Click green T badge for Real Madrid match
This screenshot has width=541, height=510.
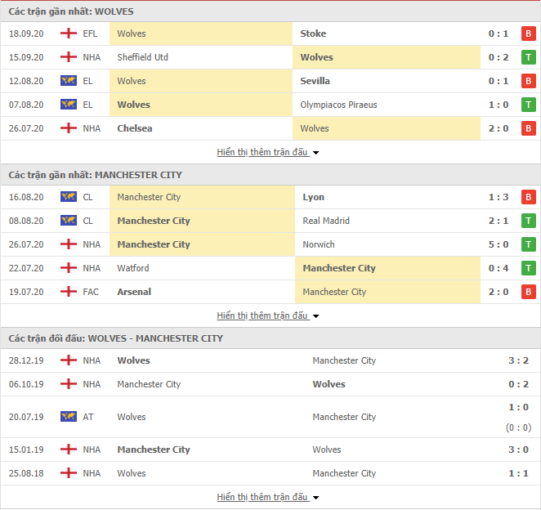click(528, 221)
